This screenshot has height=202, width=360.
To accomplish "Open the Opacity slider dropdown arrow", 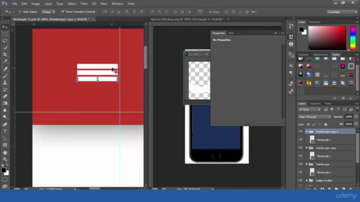I will point(356,117).
